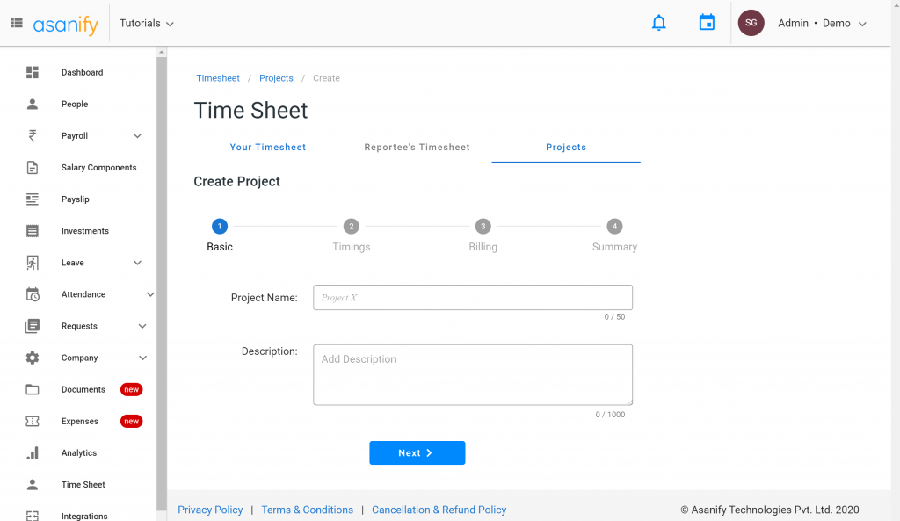This screenshot has width=900, height=521.
Task: Click the Project Name input field
Action: coord(472,297)
